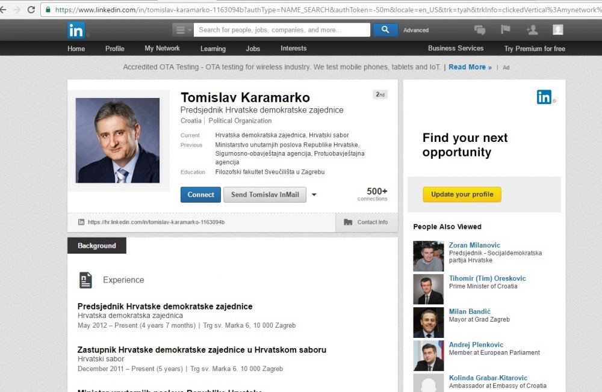Open Andrej Plenkovic's profile link

click(x=476, y=345)
